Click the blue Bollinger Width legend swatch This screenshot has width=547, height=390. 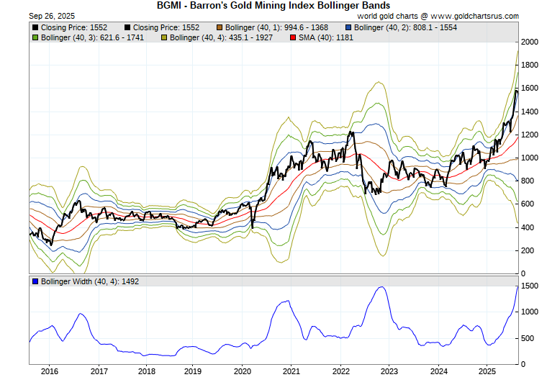(x=35, y=281)
